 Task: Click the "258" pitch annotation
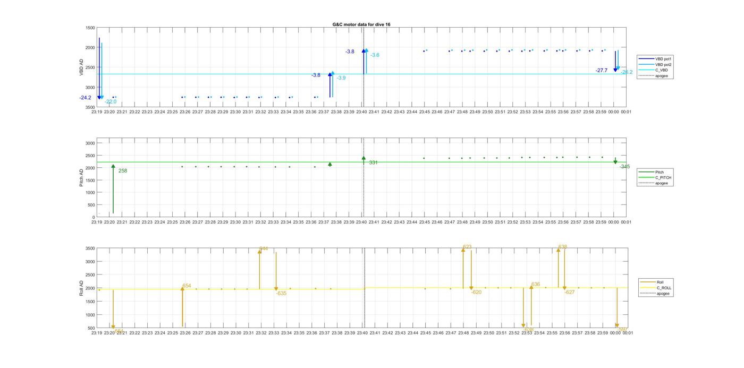click(123, 171)
